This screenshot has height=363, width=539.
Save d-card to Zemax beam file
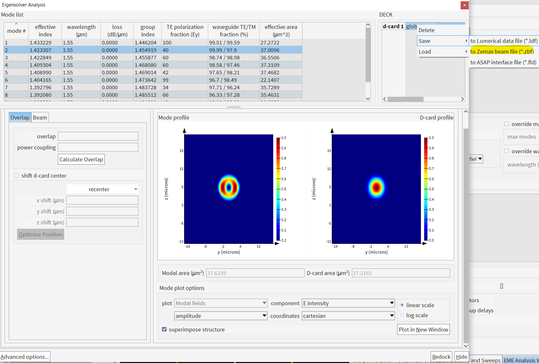(x=503, y=51)
